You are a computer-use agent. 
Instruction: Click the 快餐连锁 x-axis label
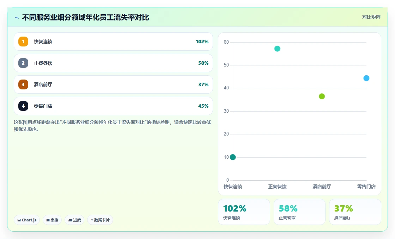pos(233,187)
